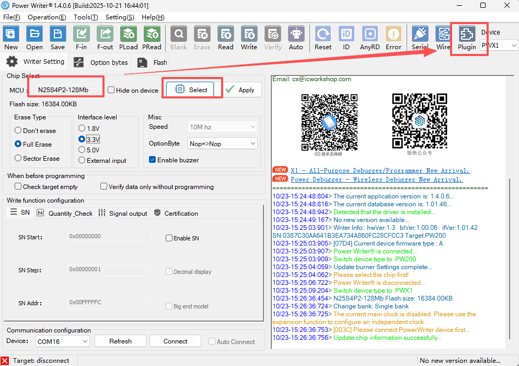Select the Sector Erase radio button
Screen dimensions: 519x366
tap(18, 158)
